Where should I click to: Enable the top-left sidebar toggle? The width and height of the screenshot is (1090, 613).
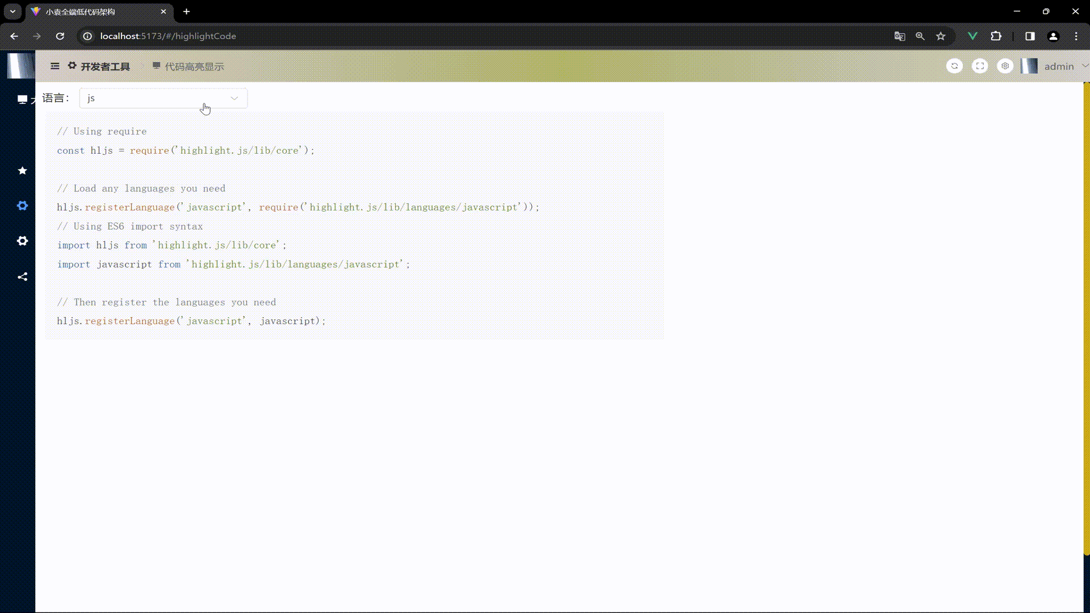[x=54, y=66]
